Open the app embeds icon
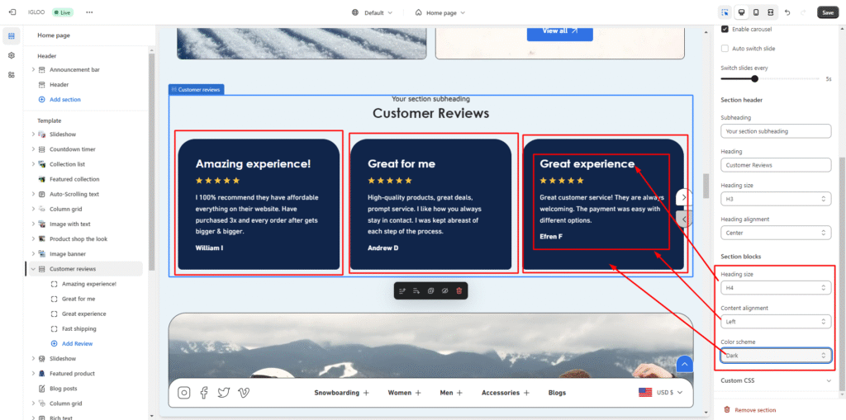Viewport: 846px width, 420px height. point(12,74)
